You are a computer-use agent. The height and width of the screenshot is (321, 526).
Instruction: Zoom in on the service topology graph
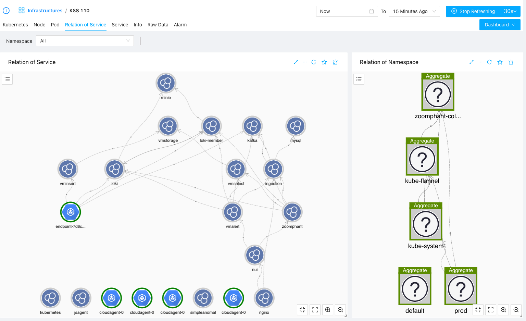click(328, 310)
